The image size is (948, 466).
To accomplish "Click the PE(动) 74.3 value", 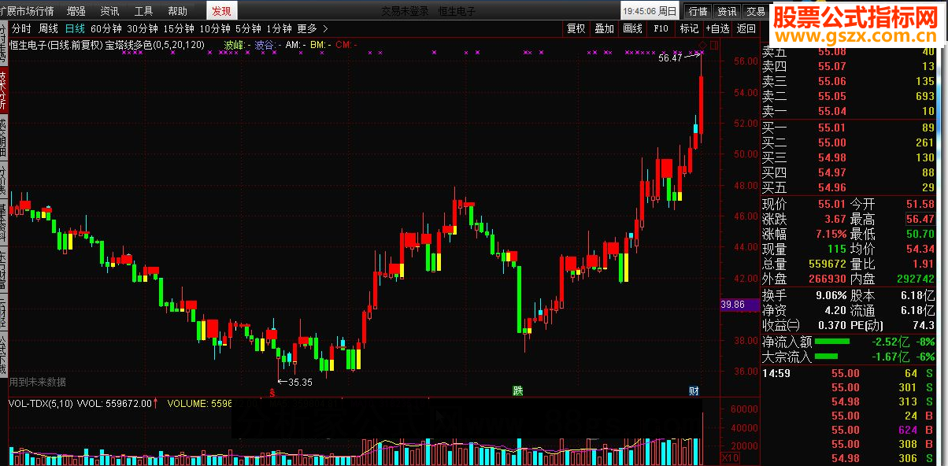I will click(x=924, y=325).
